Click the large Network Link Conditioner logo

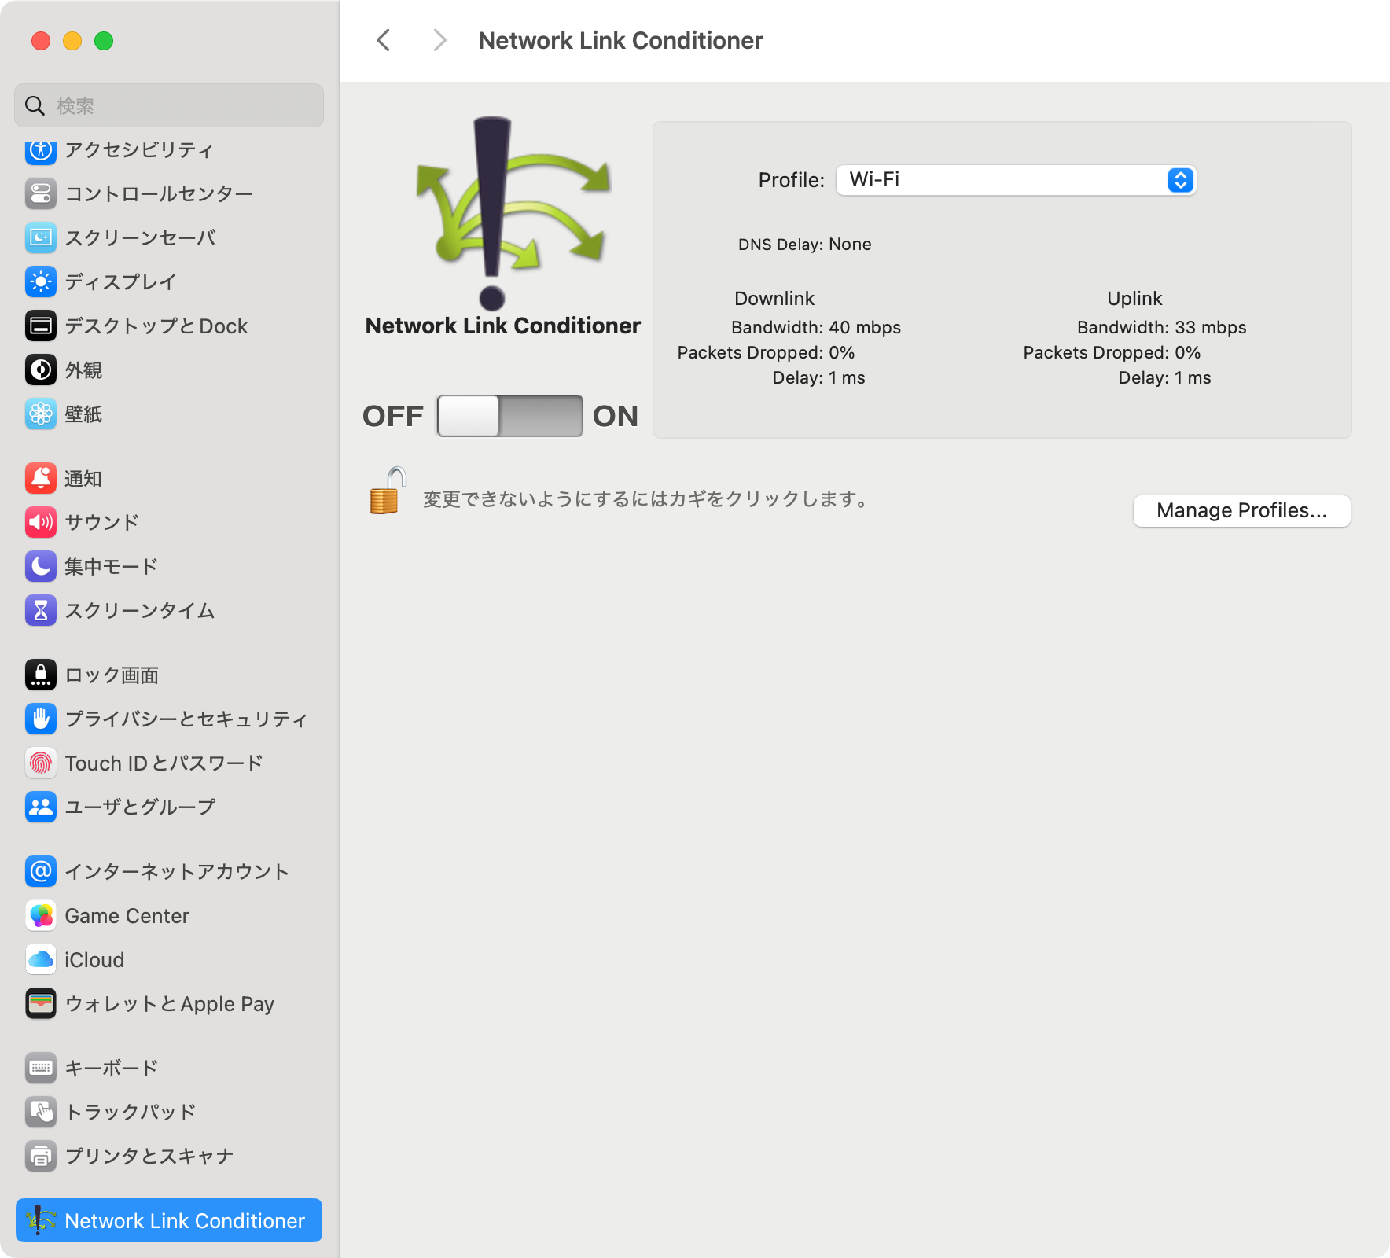[513, 212]
